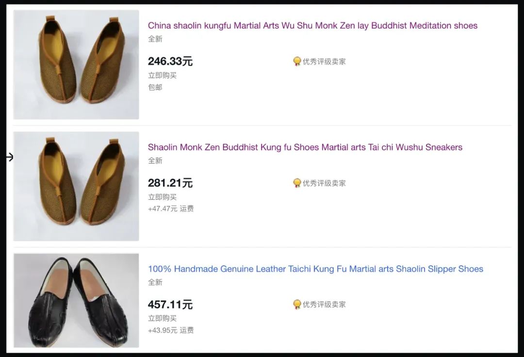Click the brown monk shoes thumbnail at top
This screenshot has width=524, height=357.
click(x=76, y=65)
